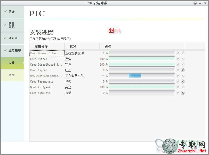Select the 完成 step
This screenshot has height=155, width=209.
[13, 75]
